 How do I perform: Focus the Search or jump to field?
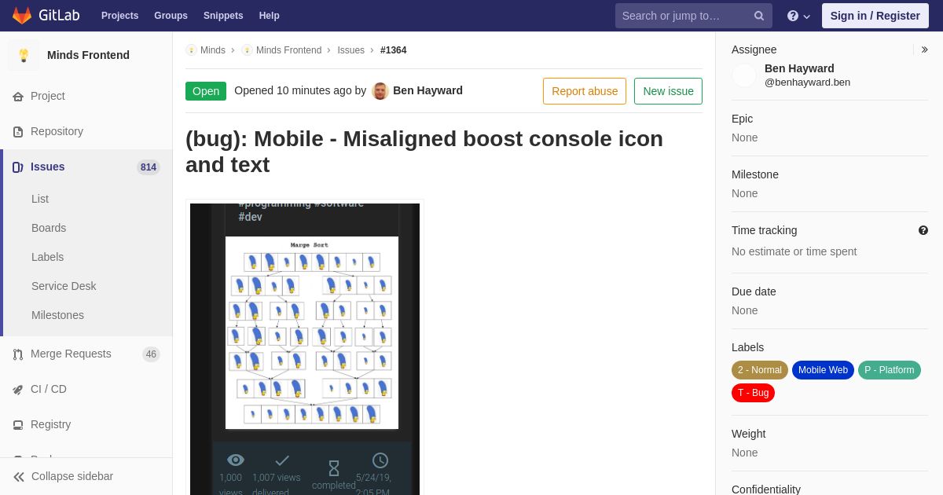click(694, 16)
